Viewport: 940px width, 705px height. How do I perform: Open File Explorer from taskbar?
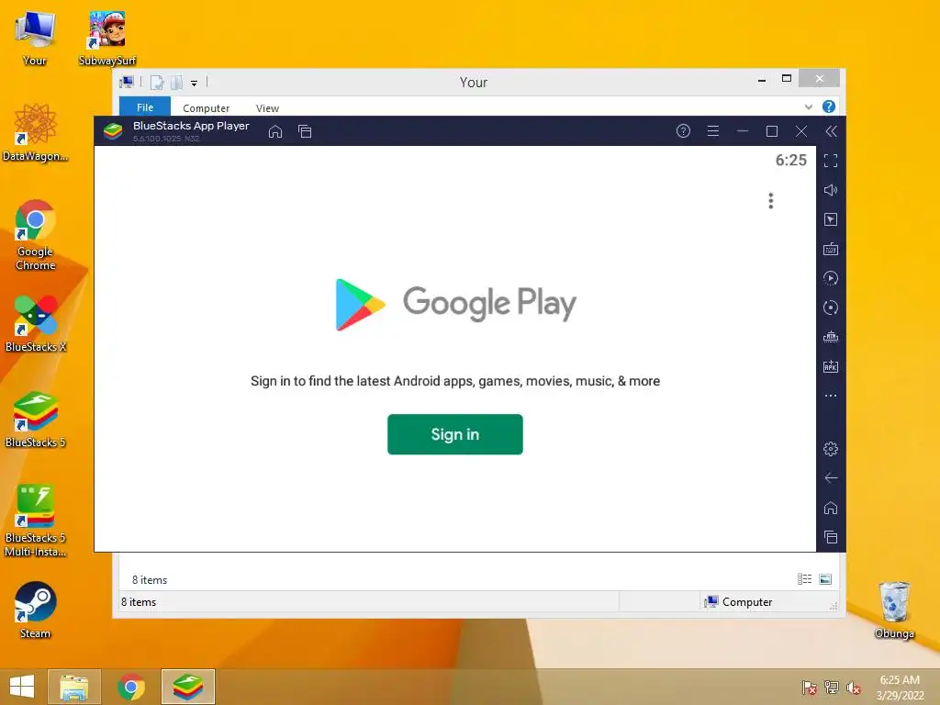click(x=73, y=687)
